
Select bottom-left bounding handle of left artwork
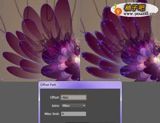(x=3, y=79)
